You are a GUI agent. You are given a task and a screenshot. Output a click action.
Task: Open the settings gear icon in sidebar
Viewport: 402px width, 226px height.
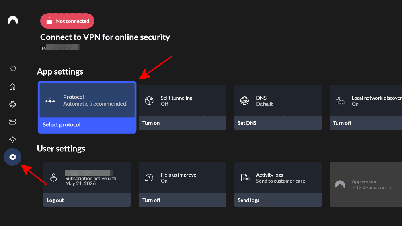click(12, 157)
